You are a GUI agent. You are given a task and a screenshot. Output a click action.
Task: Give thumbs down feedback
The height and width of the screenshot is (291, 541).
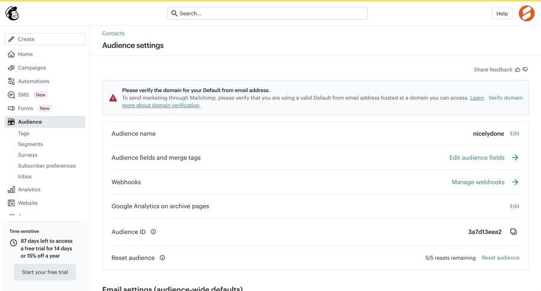[x=525, y=70]
